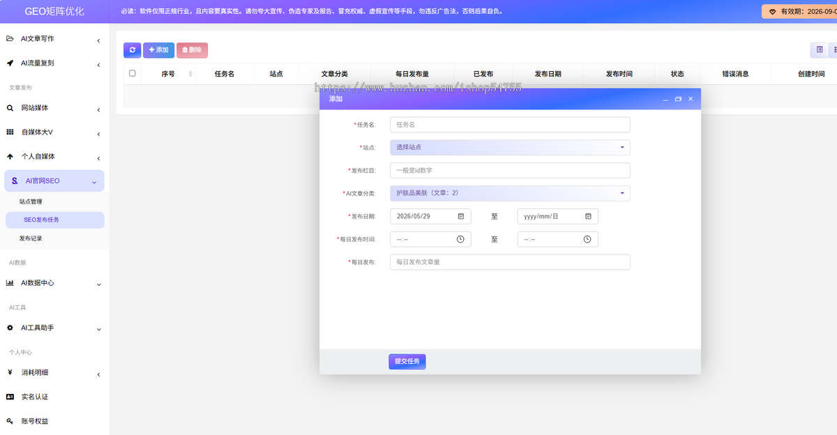Open clock picker for end time
This screenshot has width=837, height=435.
[x=587, y=239]
